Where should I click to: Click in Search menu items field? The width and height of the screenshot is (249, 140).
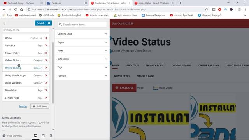pos(82,24)
